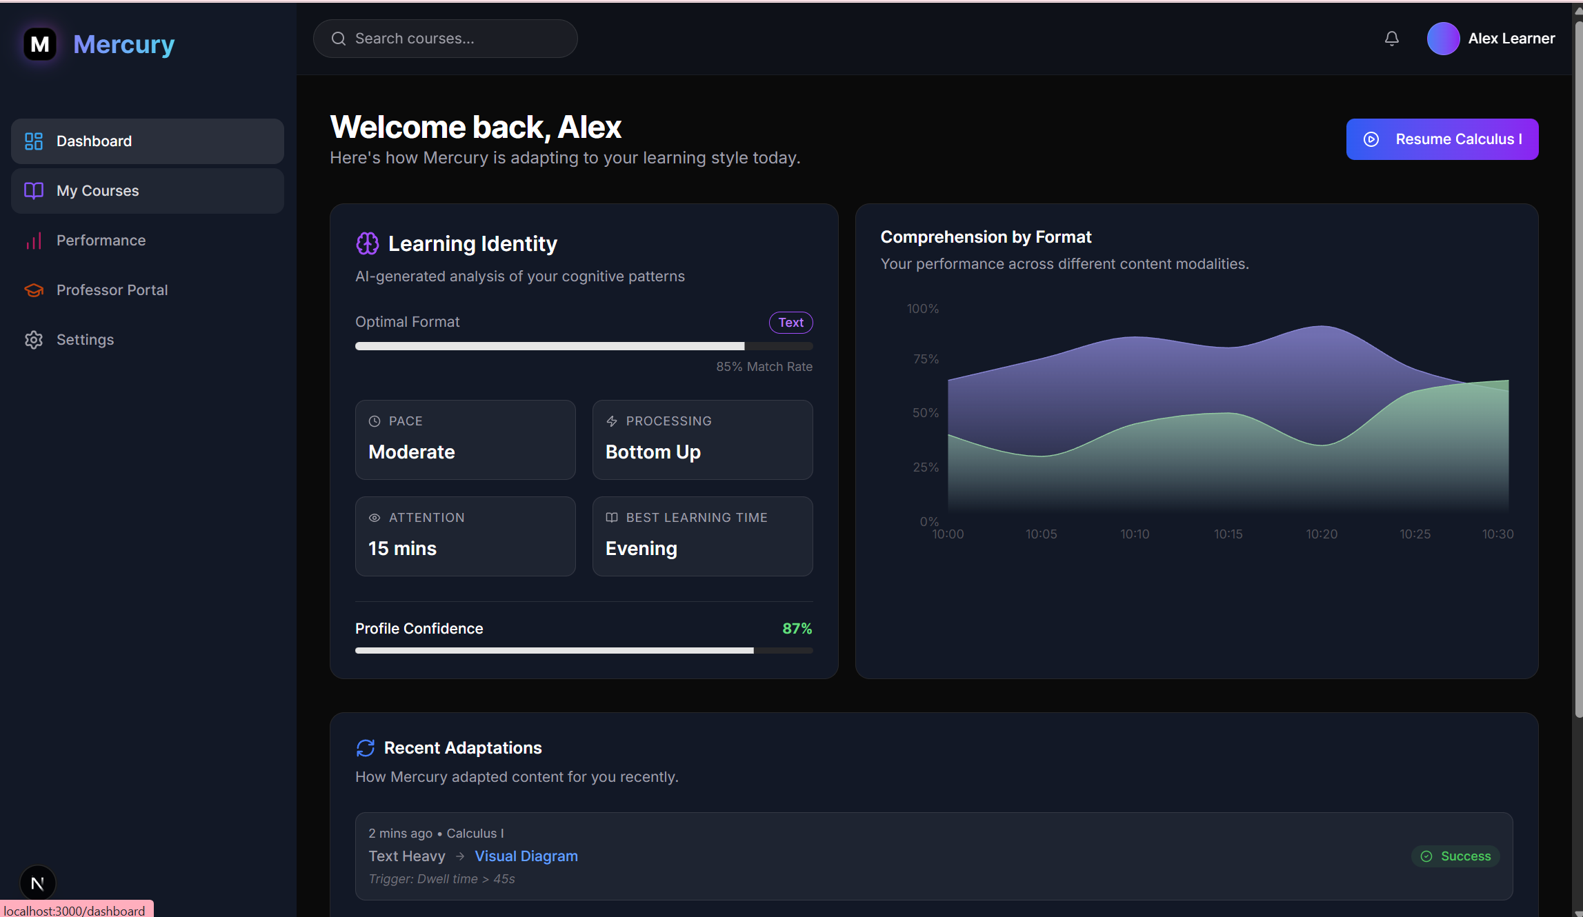Open the Dashboard sidebar item
The image size is (1583, 917).
[148, 141]
